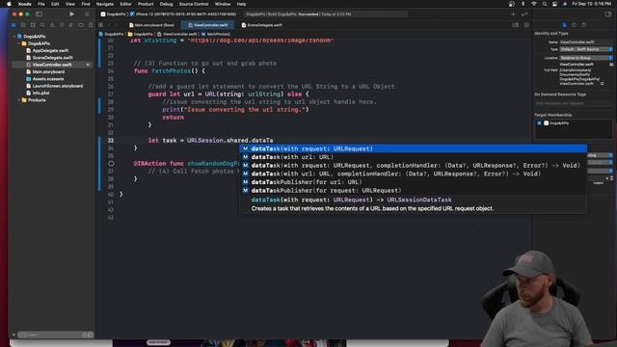Choose dataTaskPublisher(for request: URLRequest) completion
Screen dimensions: 617x347
click(414, 190)
